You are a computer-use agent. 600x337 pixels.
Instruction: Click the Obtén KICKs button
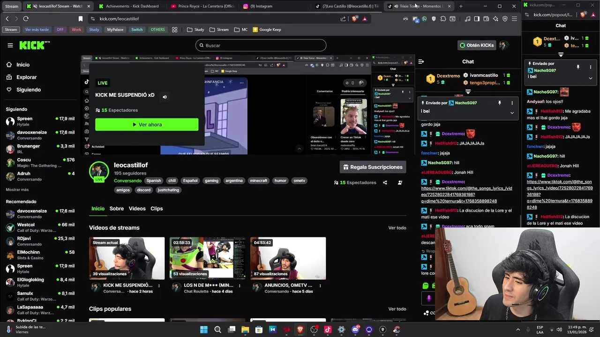477,45
